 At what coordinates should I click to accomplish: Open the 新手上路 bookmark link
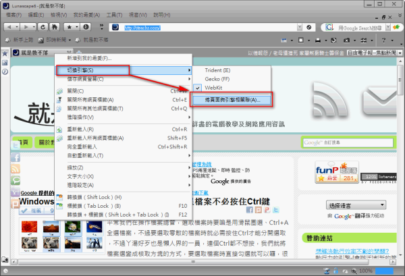(x=19, y=40)
